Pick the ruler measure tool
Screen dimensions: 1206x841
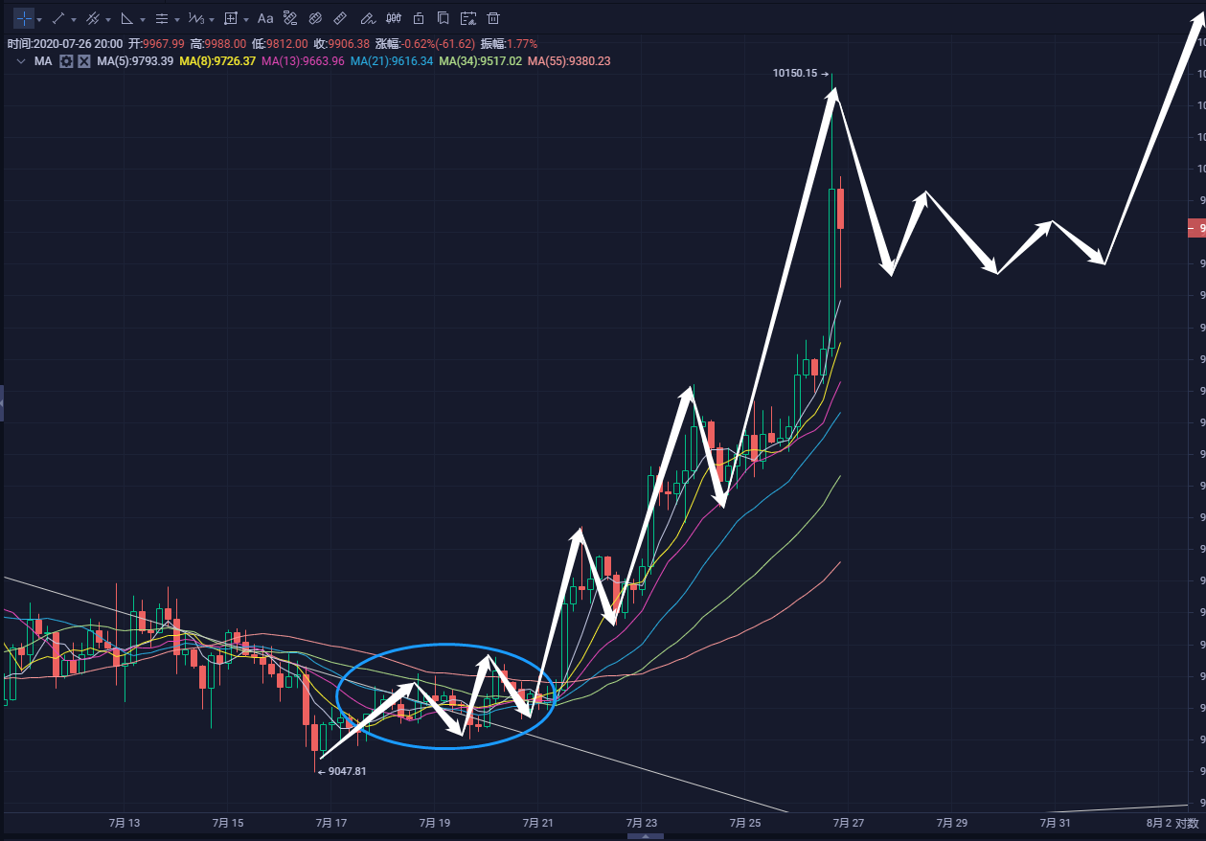point(340,18)
